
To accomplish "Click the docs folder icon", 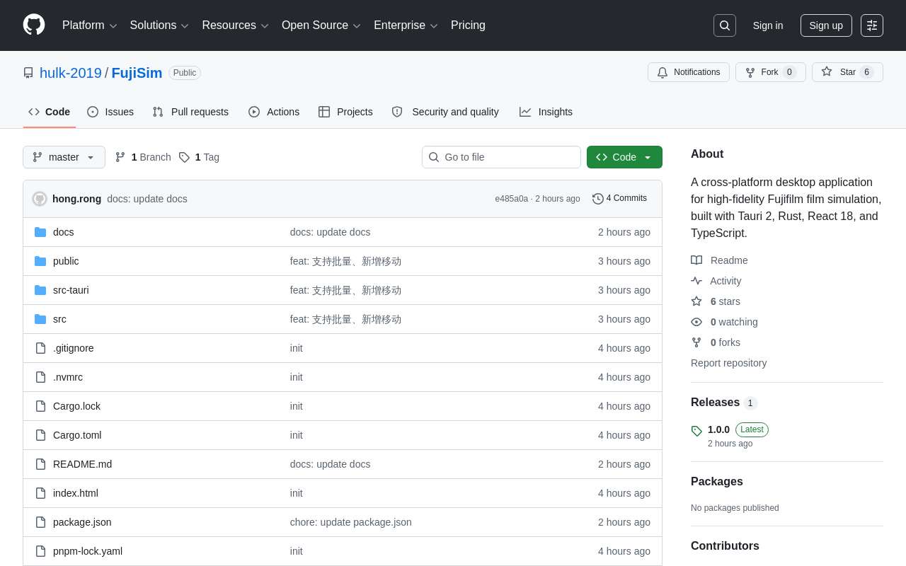I will tap(40, 232).
